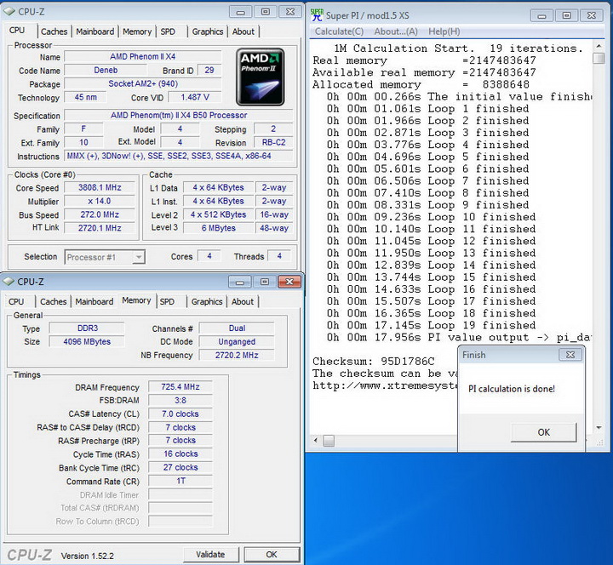Click the Command Rate value 1T
This screenshot has height=565, width=613.
(180, 481)
